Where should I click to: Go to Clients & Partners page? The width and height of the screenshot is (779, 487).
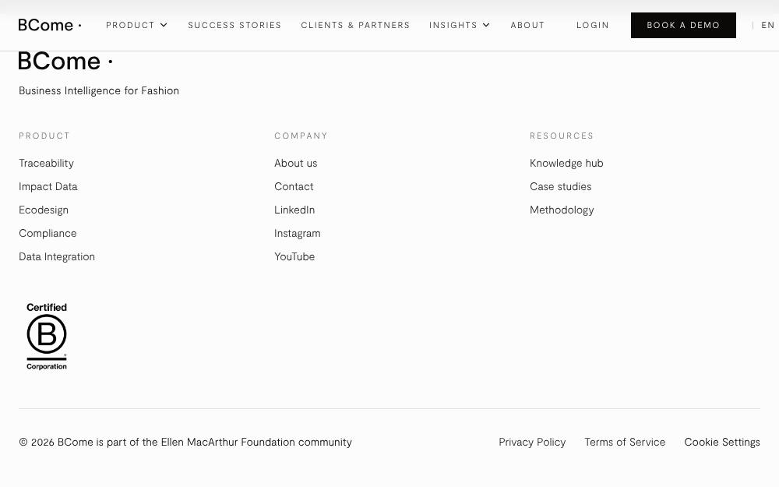click(x=355, y=25)
